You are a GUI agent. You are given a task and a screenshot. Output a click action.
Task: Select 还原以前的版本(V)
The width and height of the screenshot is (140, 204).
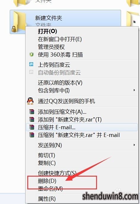point(60,83)
